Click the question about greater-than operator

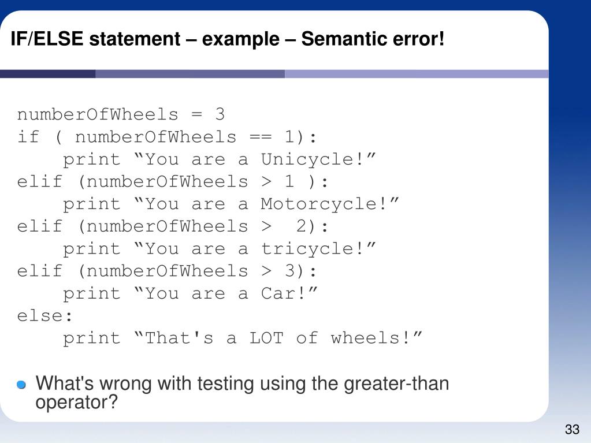(243, 393)
